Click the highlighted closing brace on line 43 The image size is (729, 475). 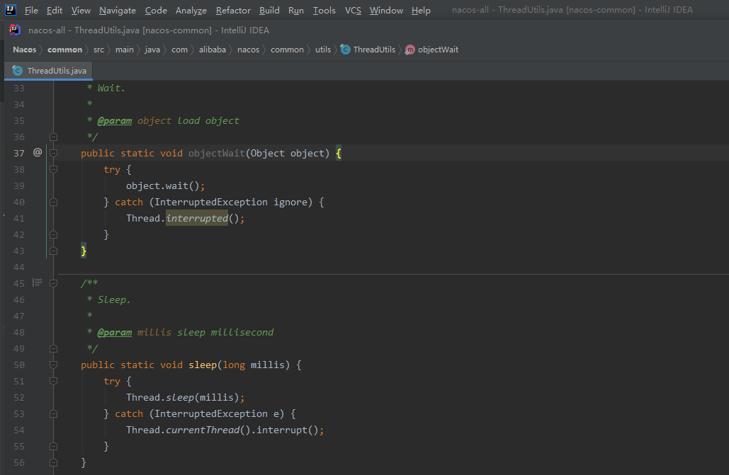(x=84, y=251)
